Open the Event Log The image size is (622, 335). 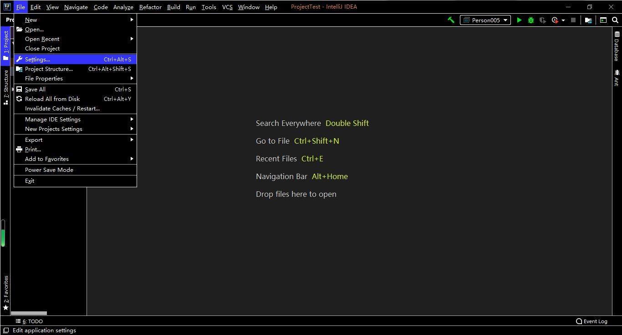[x=591, y=321]
